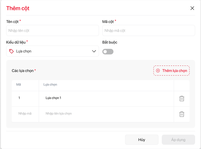Viewport: 201px width, 149px height.
Task: Toggle the Bắt buộc switch
Action: coord(108,52)
